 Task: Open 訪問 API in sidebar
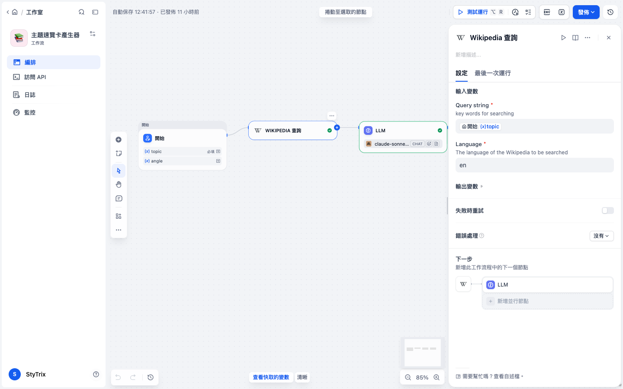point(54,77)
